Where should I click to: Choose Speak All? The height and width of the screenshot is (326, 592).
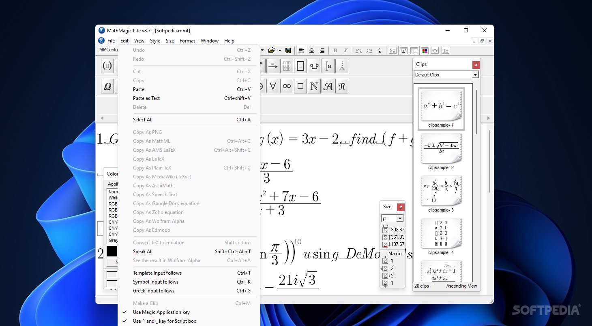click(x=189, y=252)
